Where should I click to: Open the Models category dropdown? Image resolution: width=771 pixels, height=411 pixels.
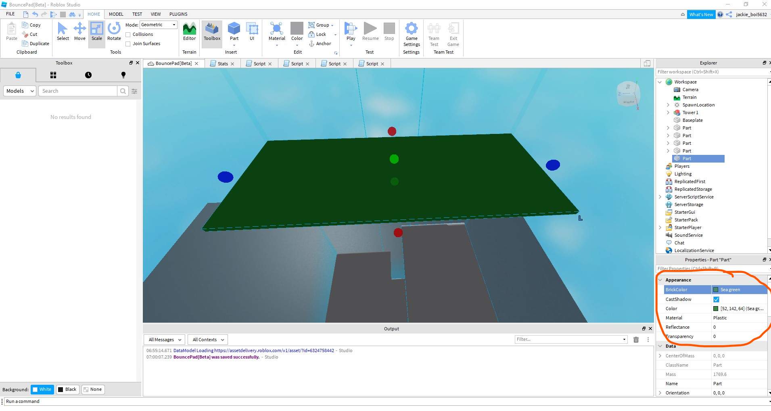coord(20,91)
